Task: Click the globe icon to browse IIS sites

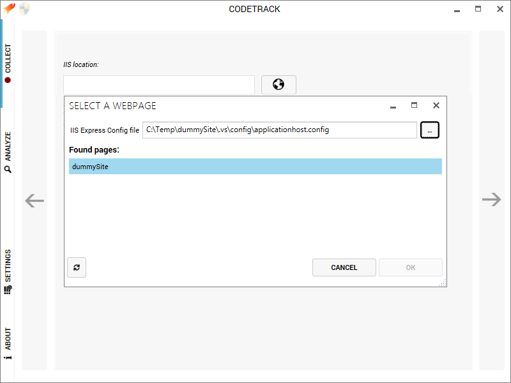Action: (x=278, y=85)
